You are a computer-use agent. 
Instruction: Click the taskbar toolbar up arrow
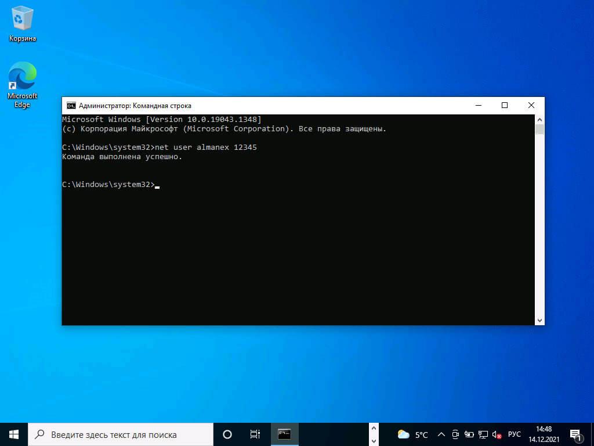[x=374, y=429]
